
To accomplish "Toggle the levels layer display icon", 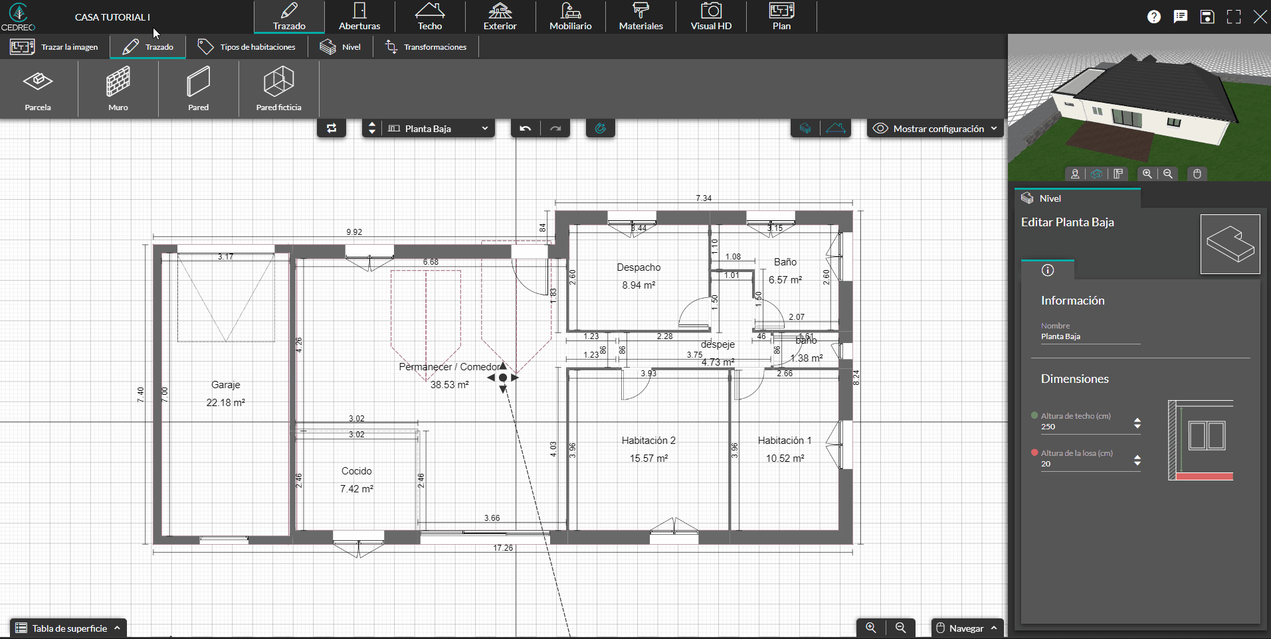I will (x=805, y=128).
